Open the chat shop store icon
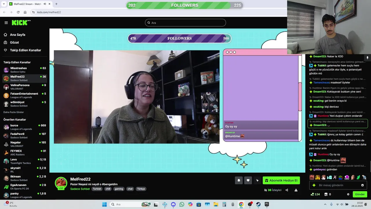371x209 pixels. tap(326, 194)
